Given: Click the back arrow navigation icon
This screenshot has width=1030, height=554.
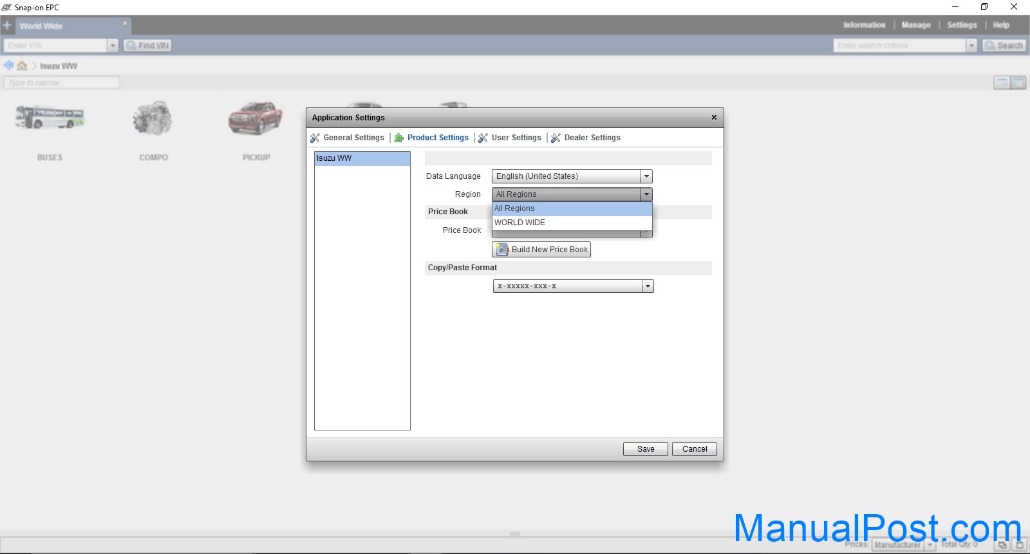Looking at the screenshot, I should pos(8,66).
